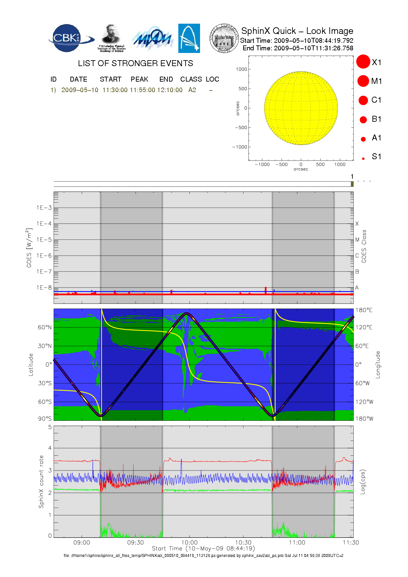Select the M1 legend red circle
The width and height of the screenshot is (408, 577).
point(363,81)
